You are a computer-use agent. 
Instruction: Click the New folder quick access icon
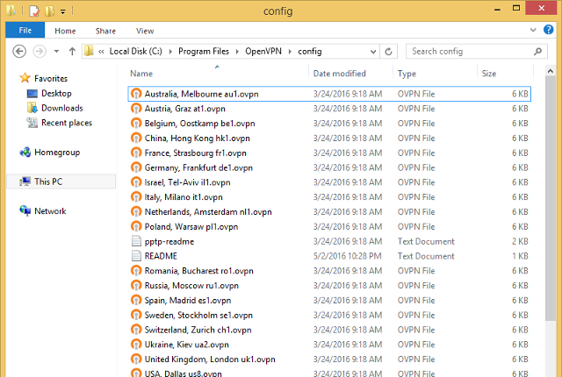tap(49, 11)
